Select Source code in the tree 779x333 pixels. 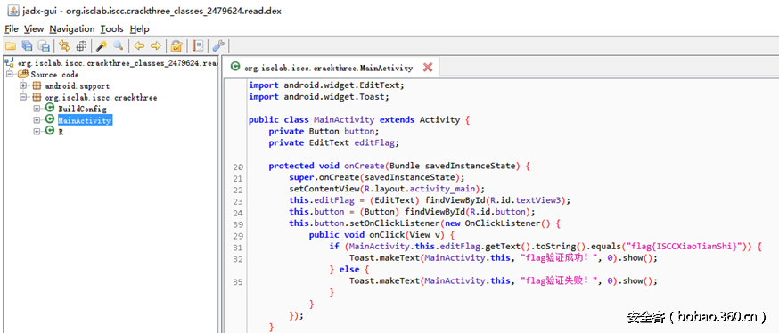pyautogui.click(x=54, y=75)
